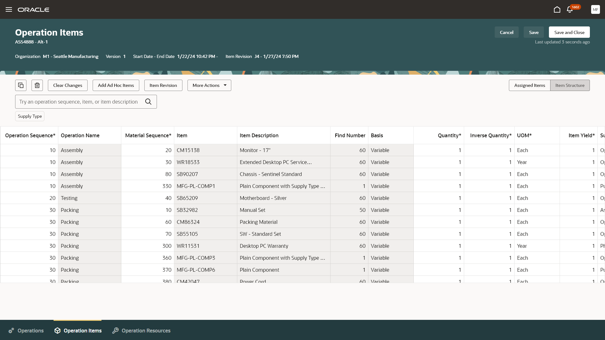Select the Operation Items tab
Screen dimensions: 605x340
click(x=78, y=331)
